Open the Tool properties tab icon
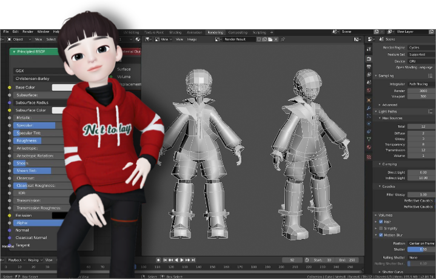The width and height of the screenshot is (436, 279). (369, 49)
